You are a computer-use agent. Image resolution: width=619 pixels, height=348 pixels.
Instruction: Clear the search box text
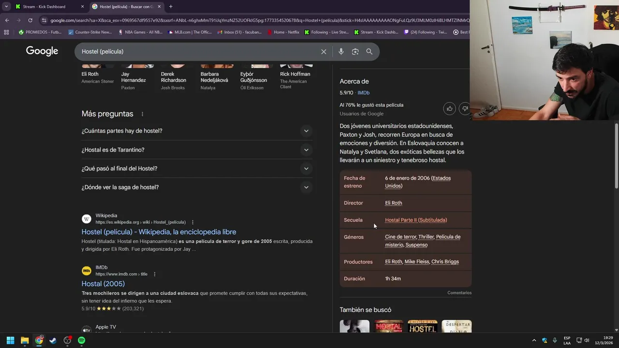coord(324,52)
